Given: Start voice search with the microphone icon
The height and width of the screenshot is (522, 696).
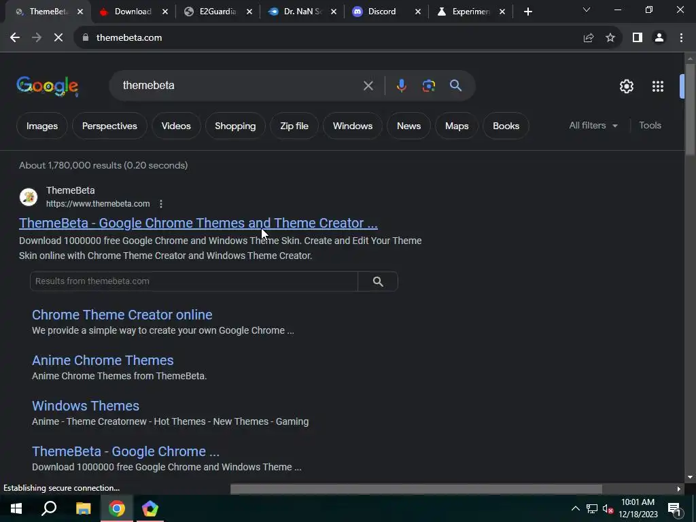Looking at the screenshot, I should point(401,86).
